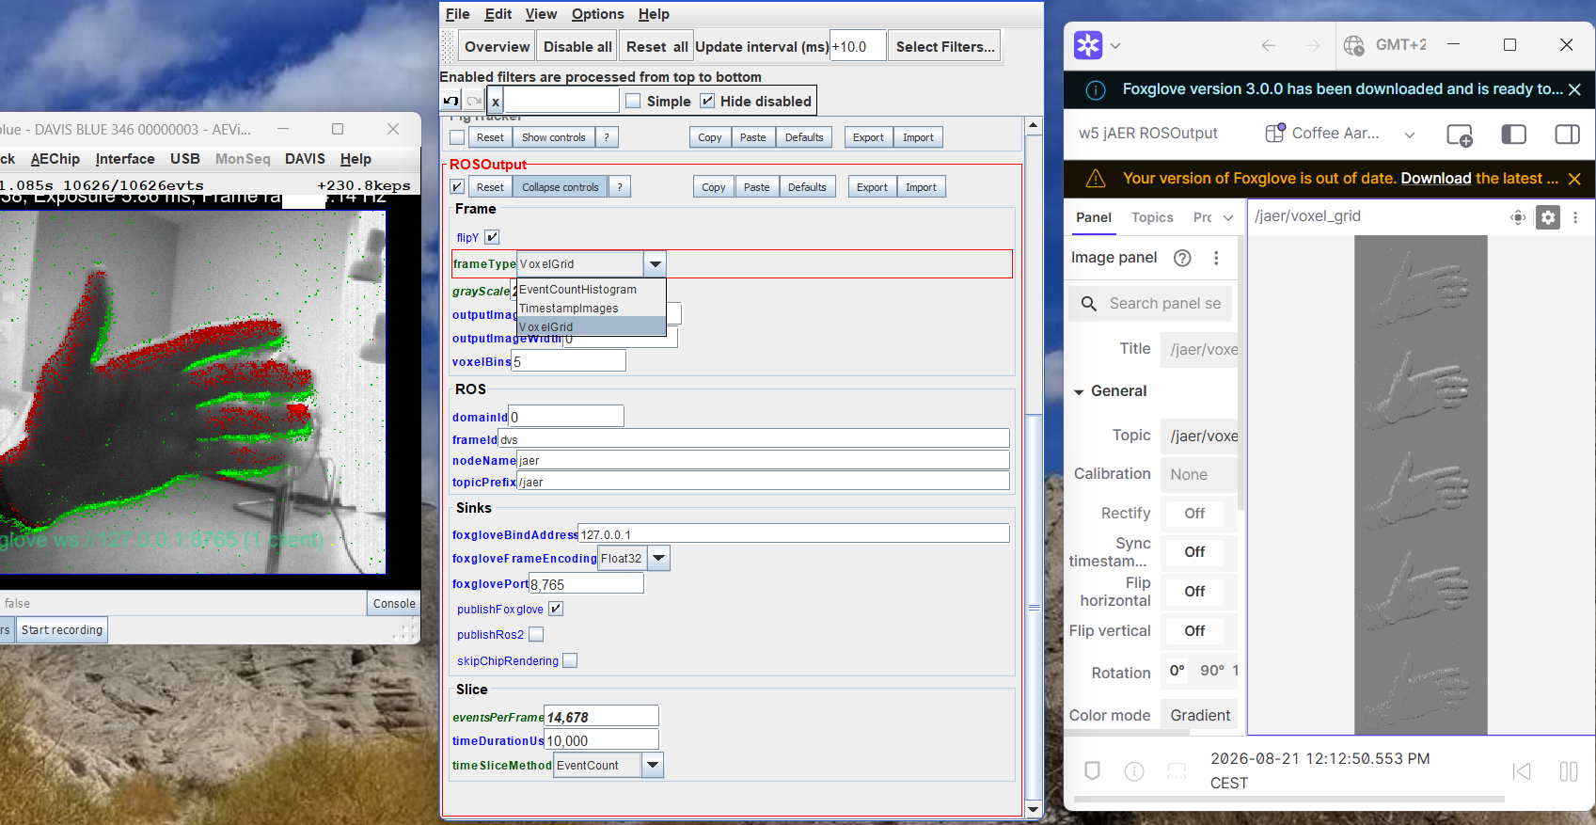The width and height of the screenshot is (1596, 825).
Task: Open the Options menu in filter window
Action: [x=598, y=14]
